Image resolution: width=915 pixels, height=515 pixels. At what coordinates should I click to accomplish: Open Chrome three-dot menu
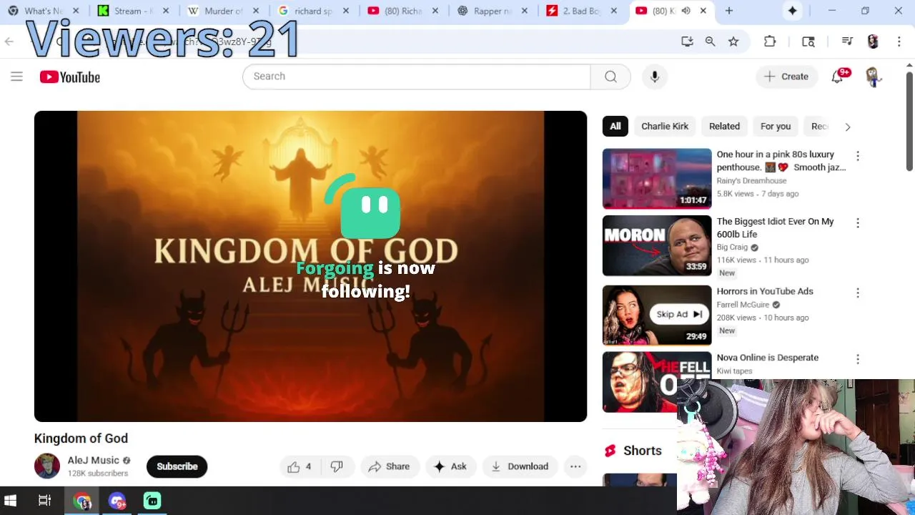click(899, 41)
